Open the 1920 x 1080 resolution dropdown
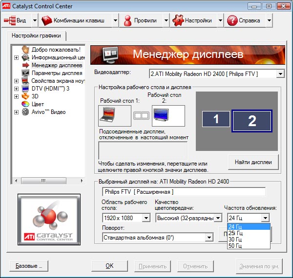Image resolution: width=293 pixels, height=278 pixels. (146, 218)
